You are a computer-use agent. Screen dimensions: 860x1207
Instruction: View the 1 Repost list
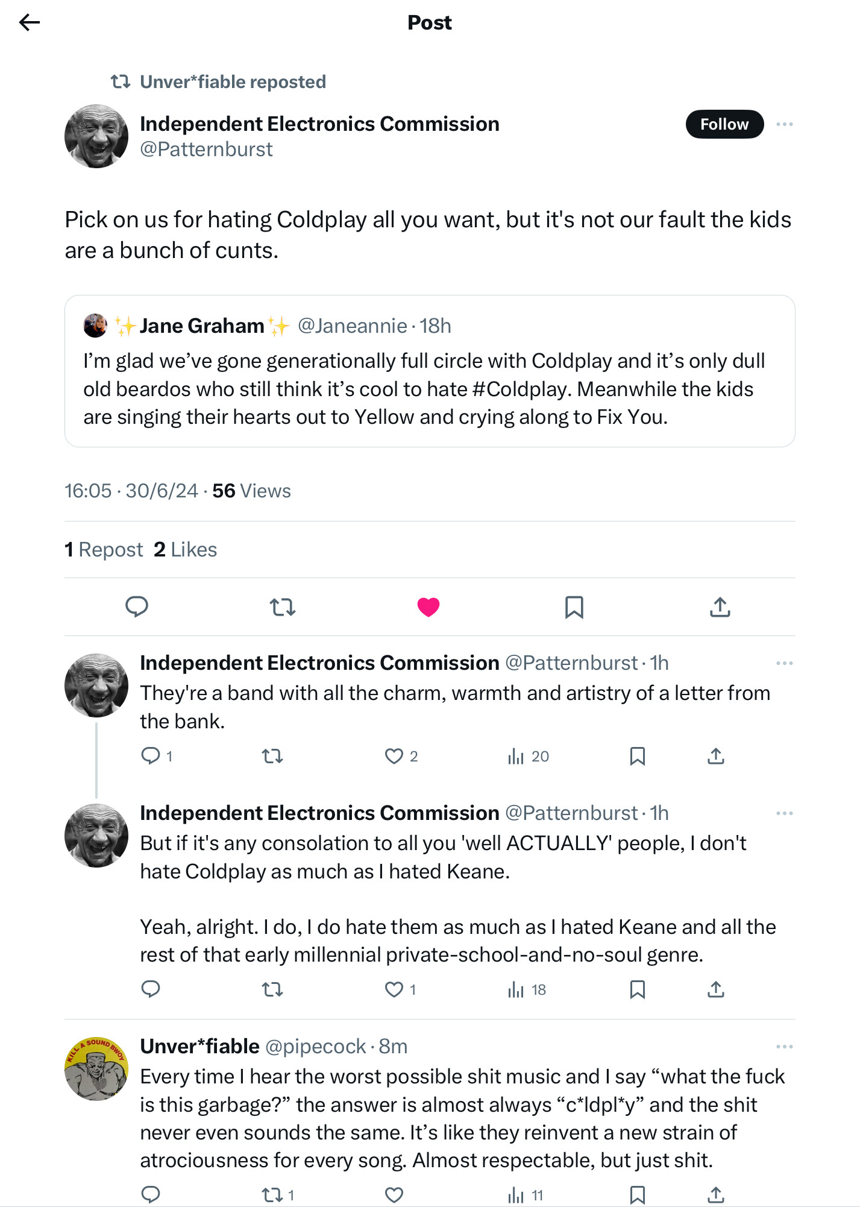point(104,550)
